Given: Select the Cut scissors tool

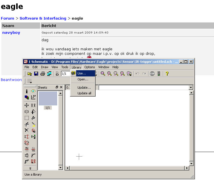Looking at the screenshot, I should tap(27, 124).
